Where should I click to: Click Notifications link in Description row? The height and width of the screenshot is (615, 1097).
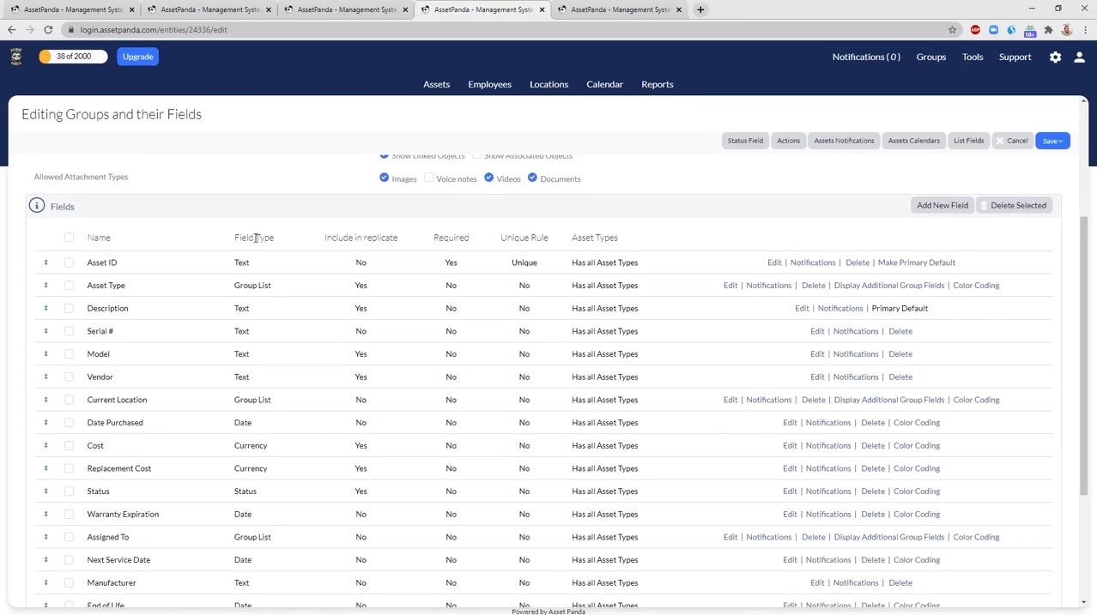coord(840,308)
